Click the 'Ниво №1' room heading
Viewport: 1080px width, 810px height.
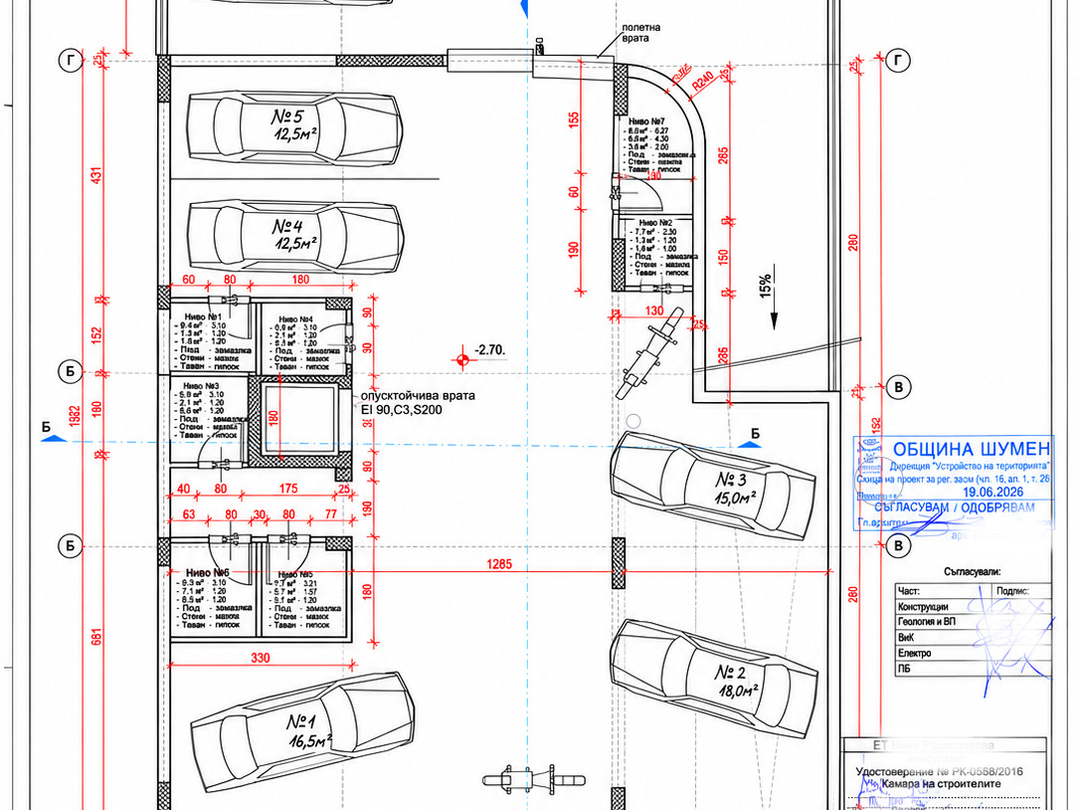coord(203,317)
